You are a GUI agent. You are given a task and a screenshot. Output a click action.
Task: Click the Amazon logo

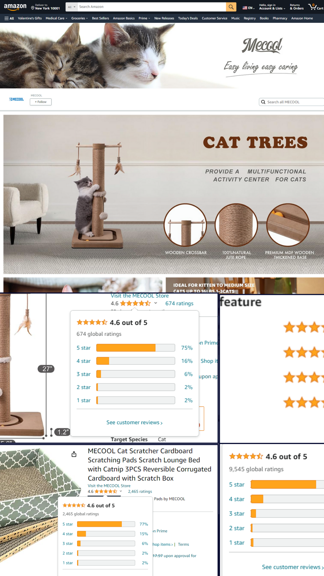pyautogui.click(x=15, y=7)
